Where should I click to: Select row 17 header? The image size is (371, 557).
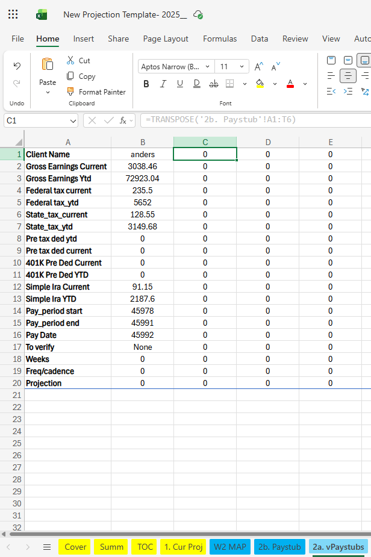tap(12, 347)
